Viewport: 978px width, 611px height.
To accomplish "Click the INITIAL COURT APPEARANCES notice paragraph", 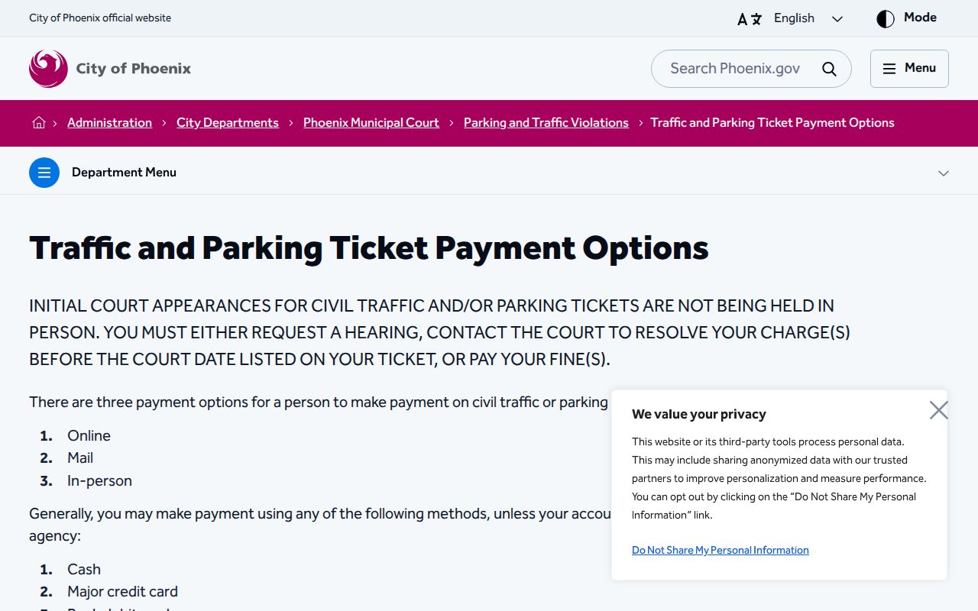I will click(x=439, y=332).
